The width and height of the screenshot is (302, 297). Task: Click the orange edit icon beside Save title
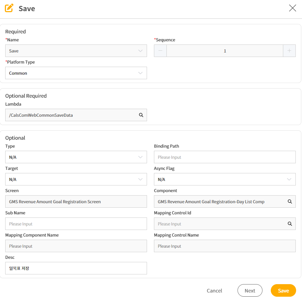pos(9,8)
